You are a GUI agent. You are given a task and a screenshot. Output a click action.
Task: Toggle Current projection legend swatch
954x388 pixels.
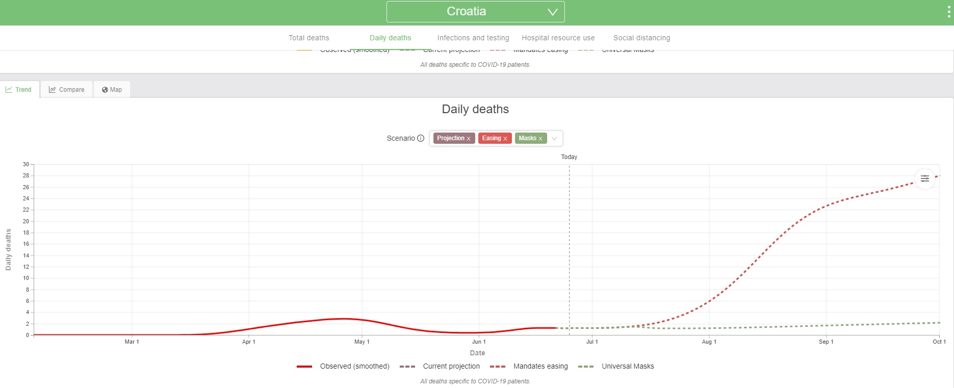pos(407,366)
